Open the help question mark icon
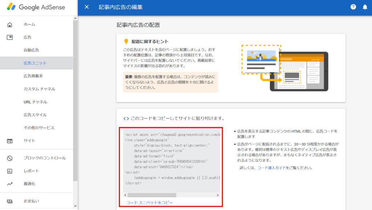The width and height of the screenshot is (372, 210). click(x=353, y=7)
